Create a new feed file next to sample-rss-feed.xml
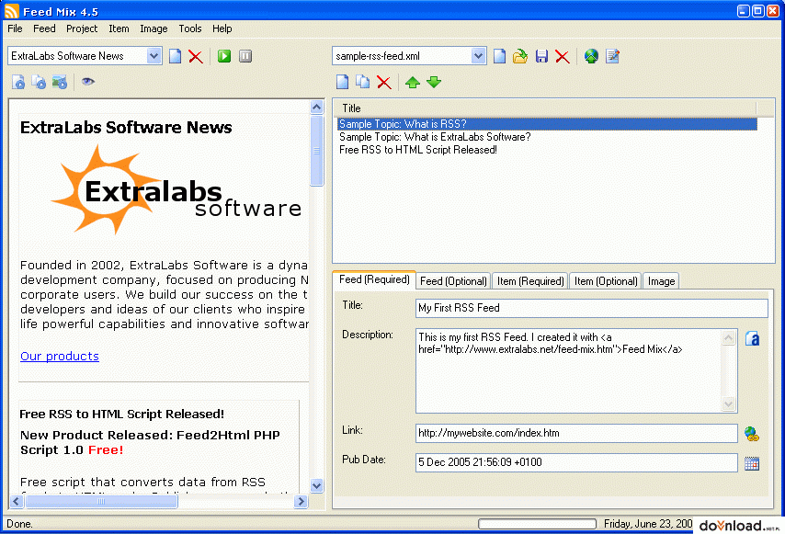The image size is (785, 534). (499, 56)
